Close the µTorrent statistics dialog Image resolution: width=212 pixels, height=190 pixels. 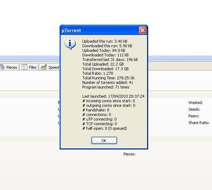point(143,30)
